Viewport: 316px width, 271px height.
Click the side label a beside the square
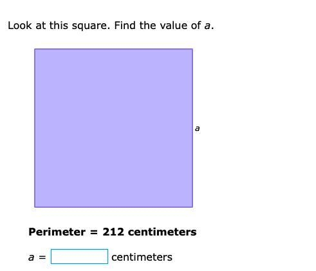[197, 128]
